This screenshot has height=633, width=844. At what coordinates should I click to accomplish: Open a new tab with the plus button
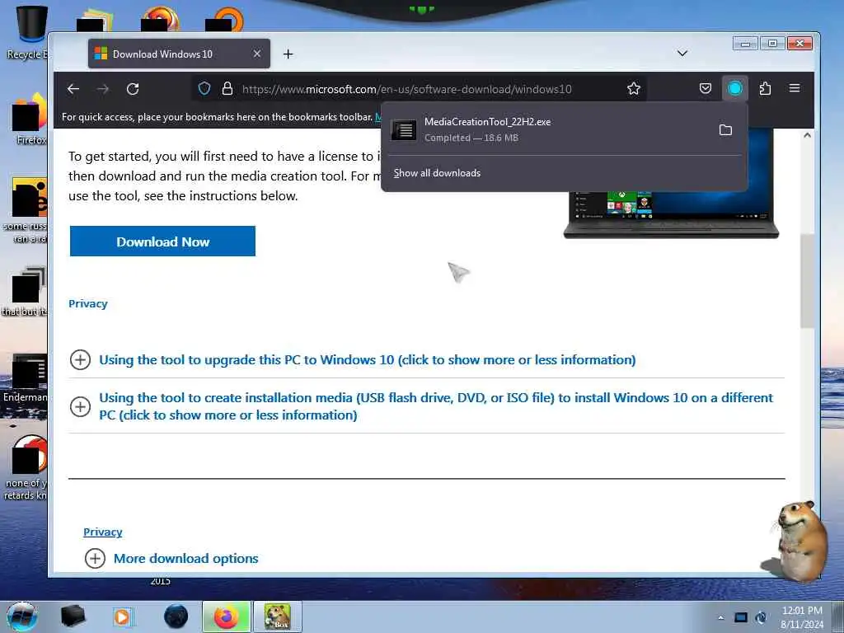(x=288, y=54)
